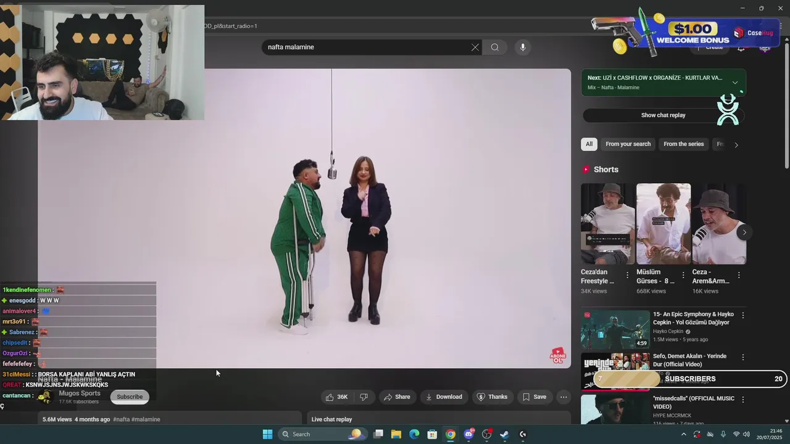
Task: Click Show chat replay button
Action: (663, 115)
